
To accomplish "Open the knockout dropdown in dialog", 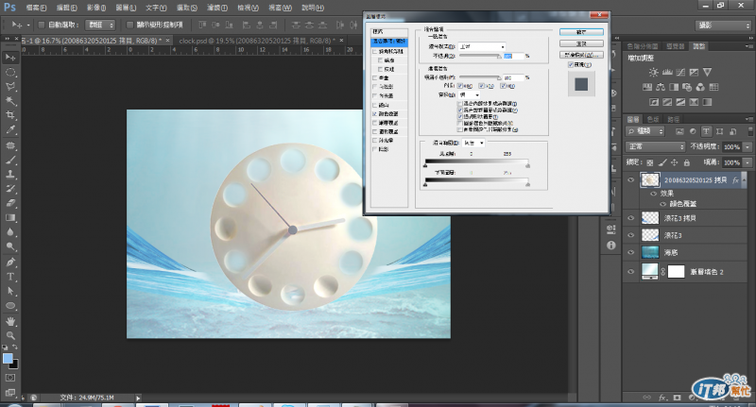I will point(469,94).
